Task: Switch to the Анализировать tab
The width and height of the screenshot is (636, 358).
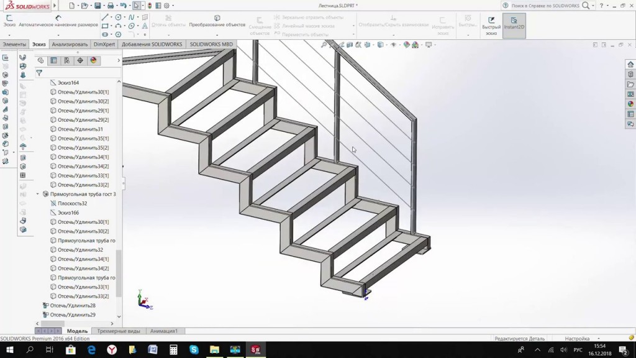Action: (70, 44)
